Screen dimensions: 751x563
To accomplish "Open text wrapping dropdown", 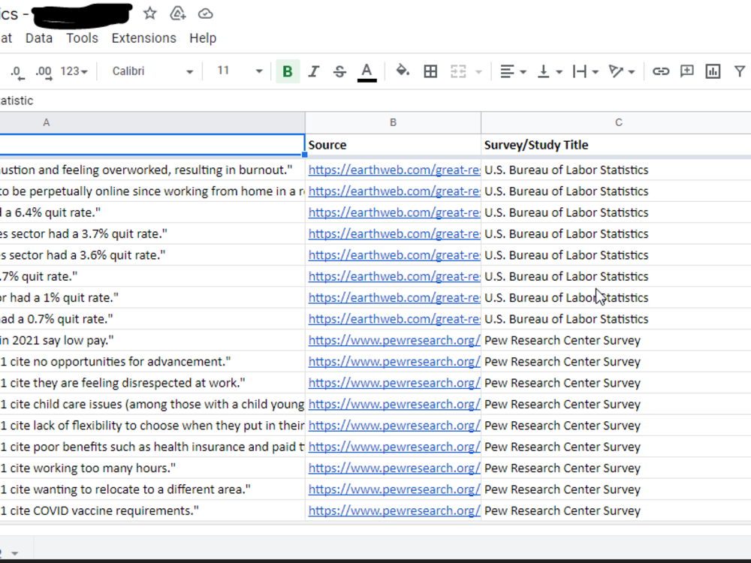I will [x=585, y=71].
